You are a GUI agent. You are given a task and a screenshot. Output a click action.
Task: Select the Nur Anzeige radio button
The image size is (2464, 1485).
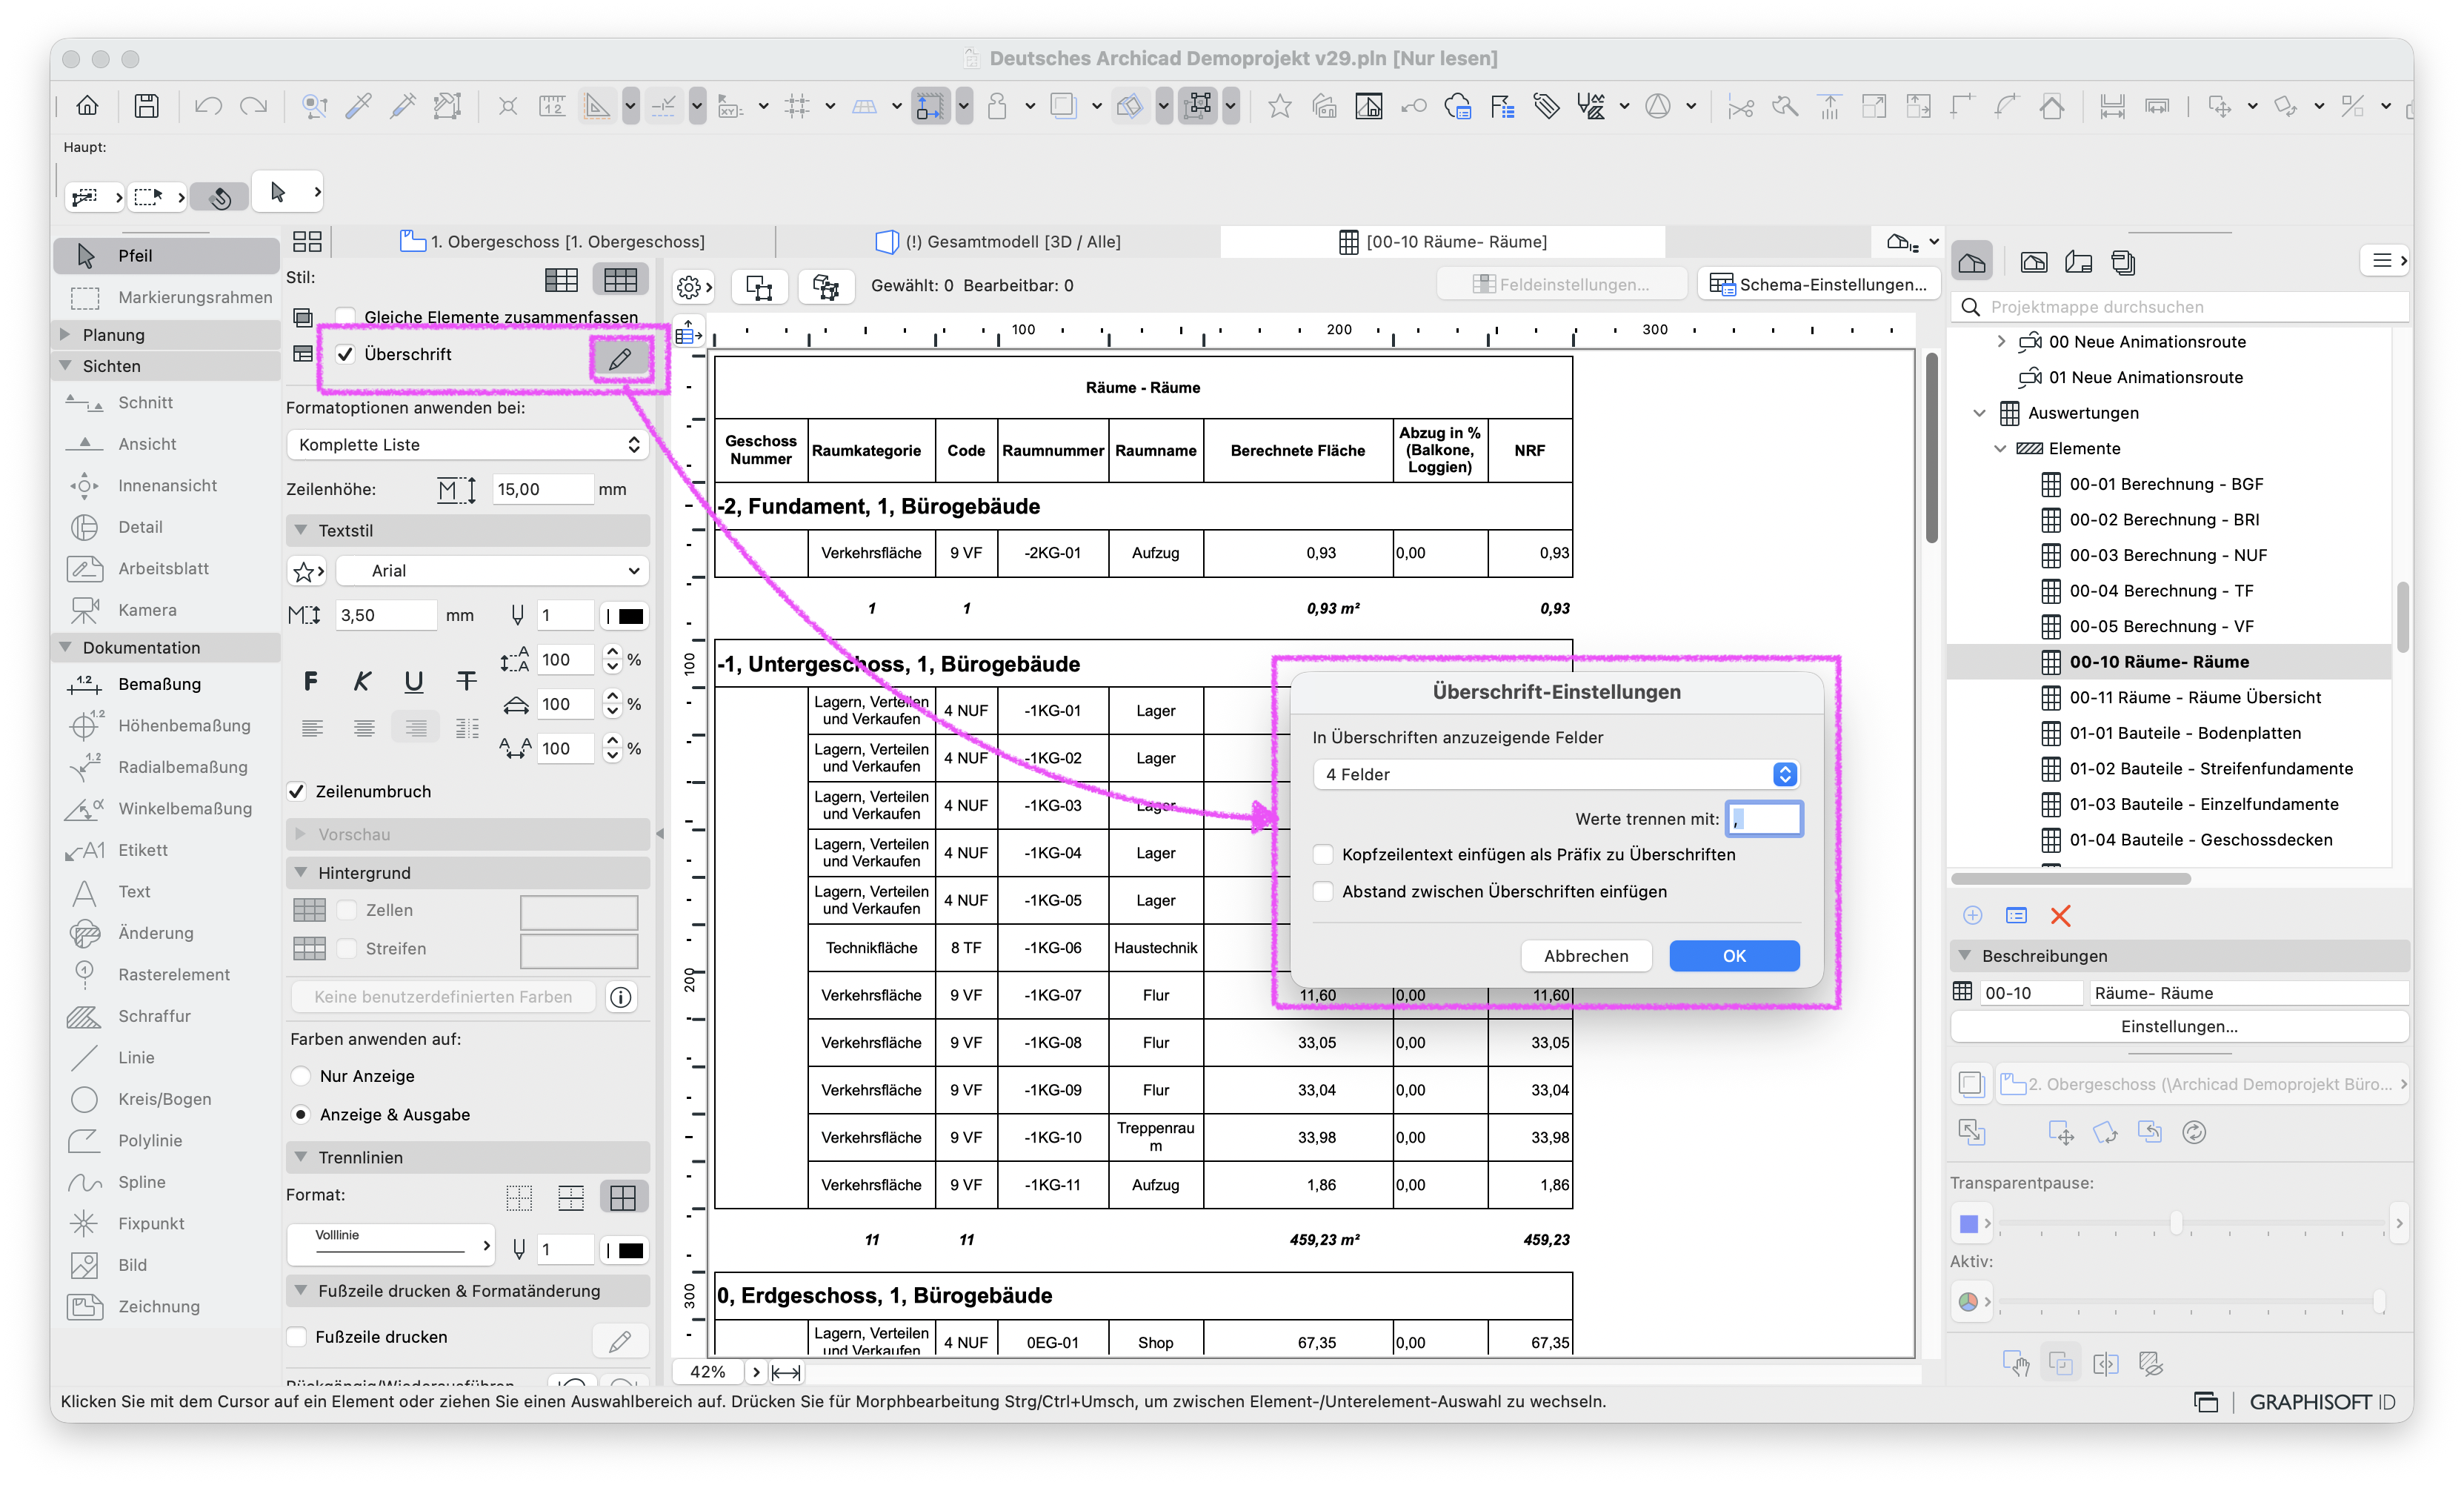coord(300,1076)
